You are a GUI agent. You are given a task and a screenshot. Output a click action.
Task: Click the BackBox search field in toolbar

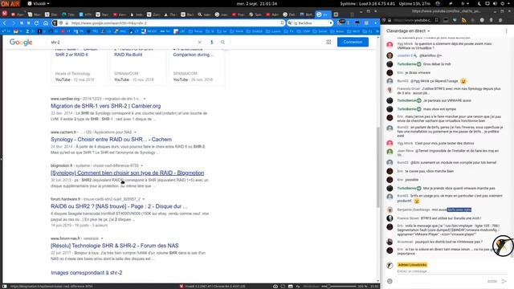click(x=311, y=23)
